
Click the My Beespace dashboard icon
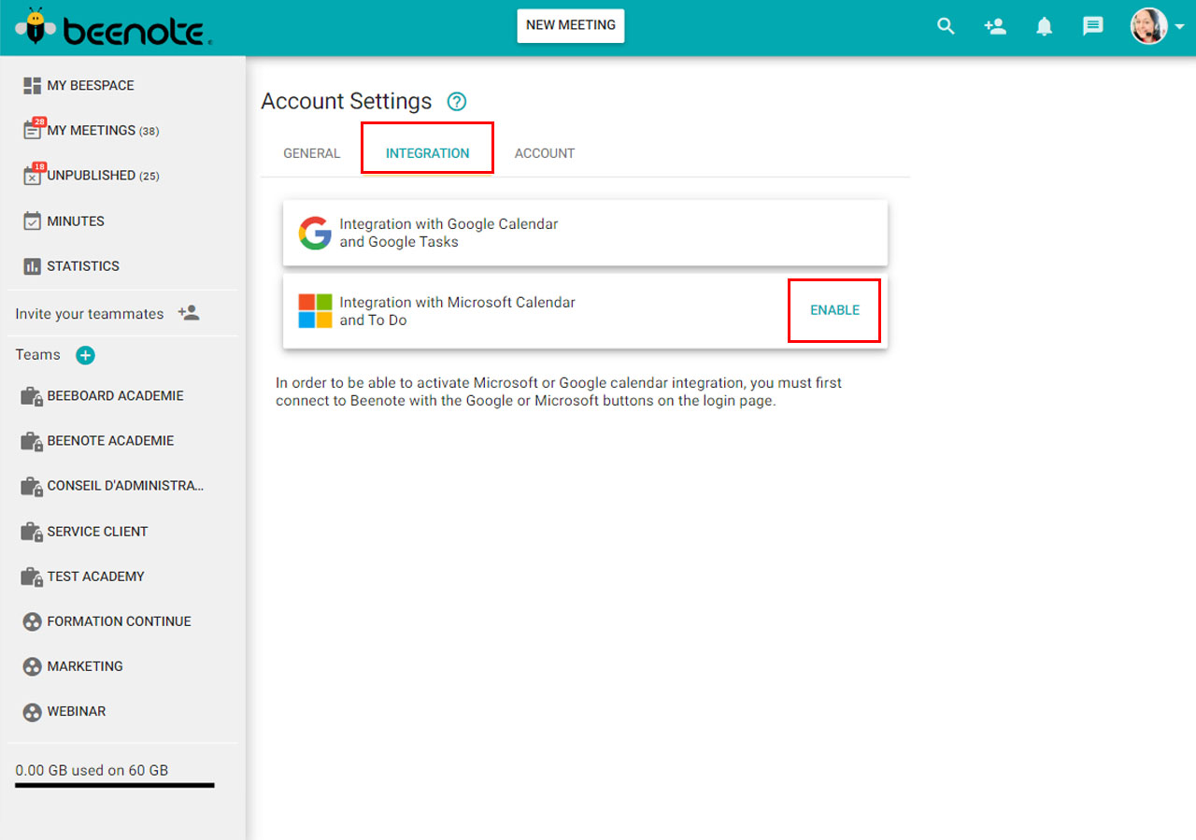coord(32,85)
